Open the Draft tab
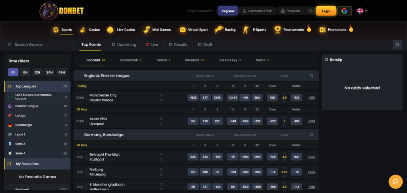Image resolution: width=407 pixels, height=193 pixels. 205,44
